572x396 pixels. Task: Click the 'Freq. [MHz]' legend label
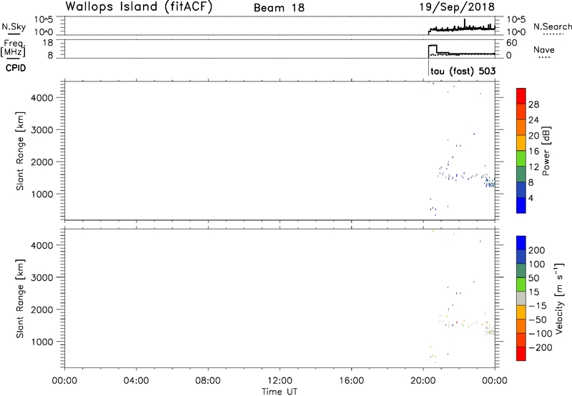[x=14, y=48]
